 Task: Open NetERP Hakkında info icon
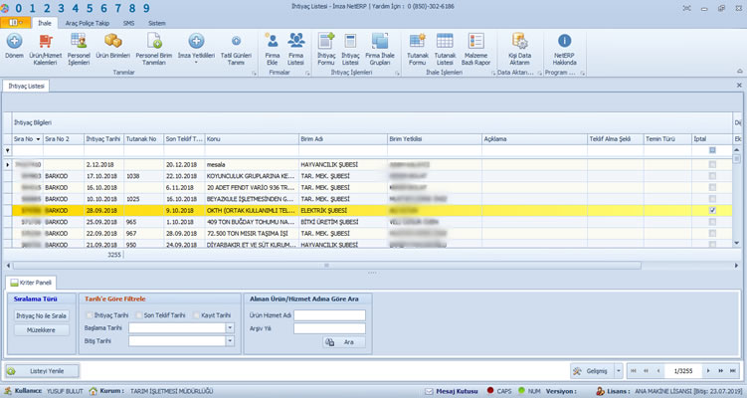(x=565, y=42)
